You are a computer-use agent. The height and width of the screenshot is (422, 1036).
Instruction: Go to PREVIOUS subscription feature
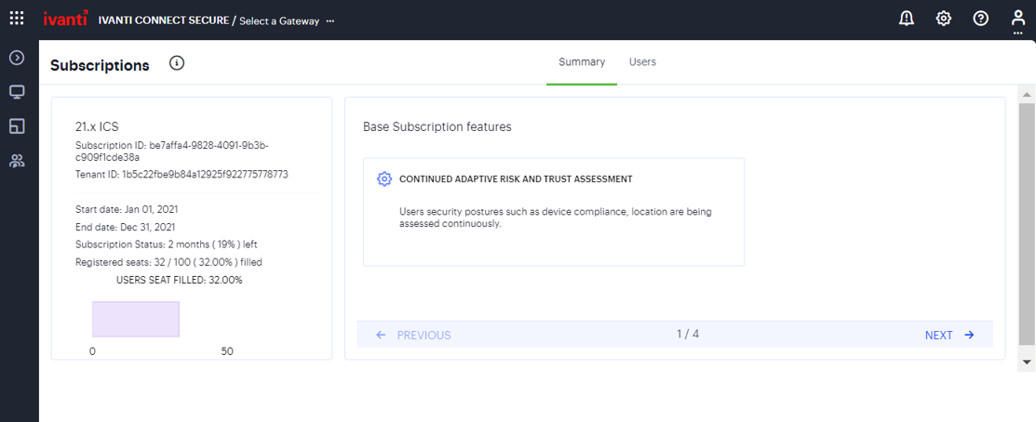point(413,336)
